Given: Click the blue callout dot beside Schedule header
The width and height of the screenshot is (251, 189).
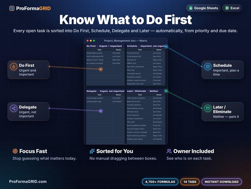Looking at the screenshot, I should coord(166,46).
